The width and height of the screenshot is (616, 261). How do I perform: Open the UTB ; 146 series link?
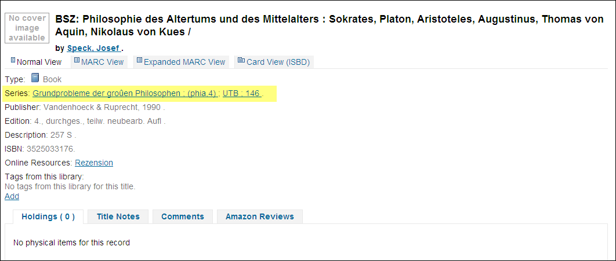pos(241,93)
